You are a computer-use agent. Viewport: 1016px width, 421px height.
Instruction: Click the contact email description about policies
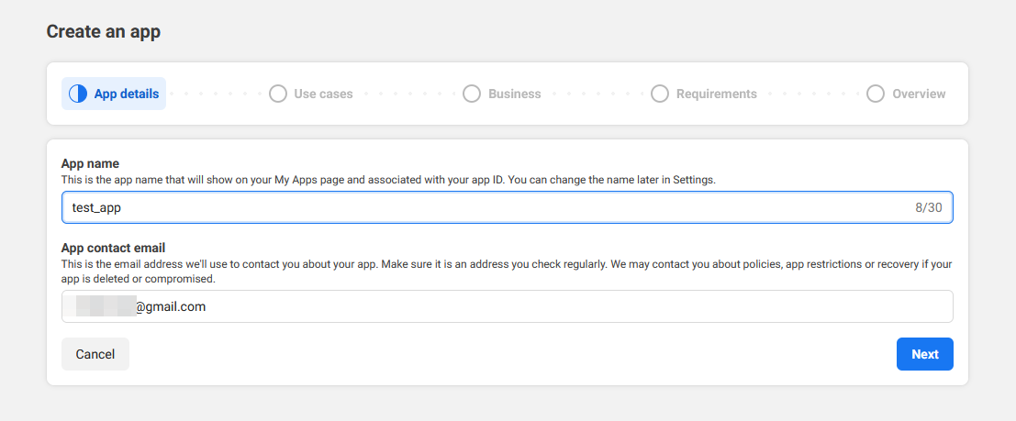coord(507,271)
